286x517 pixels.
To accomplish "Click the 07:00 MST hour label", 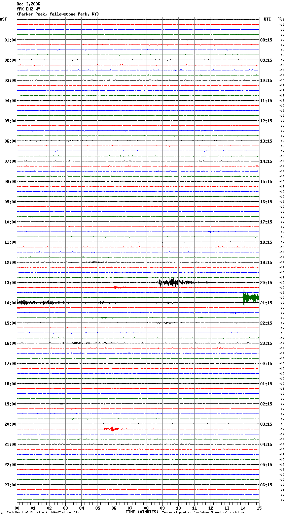I will pyautogui.click(x=10, y=161).
